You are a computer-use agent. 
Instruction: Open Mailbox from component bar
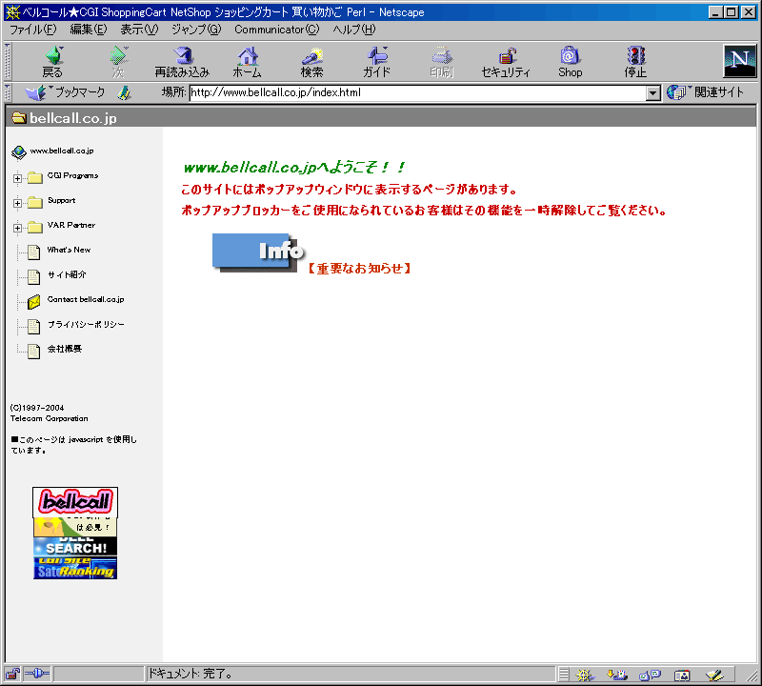pos(617,675)
